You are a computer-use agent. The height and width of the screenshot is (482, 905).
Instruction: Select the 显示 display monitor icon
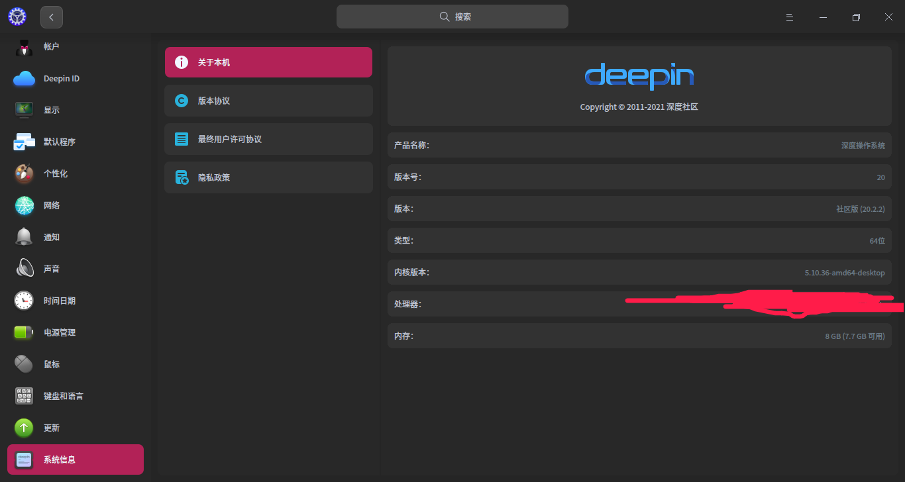pos(25,110)
